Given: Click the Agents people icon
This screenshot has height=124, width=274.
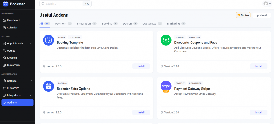Looking at the screenshot, I should [x=4, y=50].
